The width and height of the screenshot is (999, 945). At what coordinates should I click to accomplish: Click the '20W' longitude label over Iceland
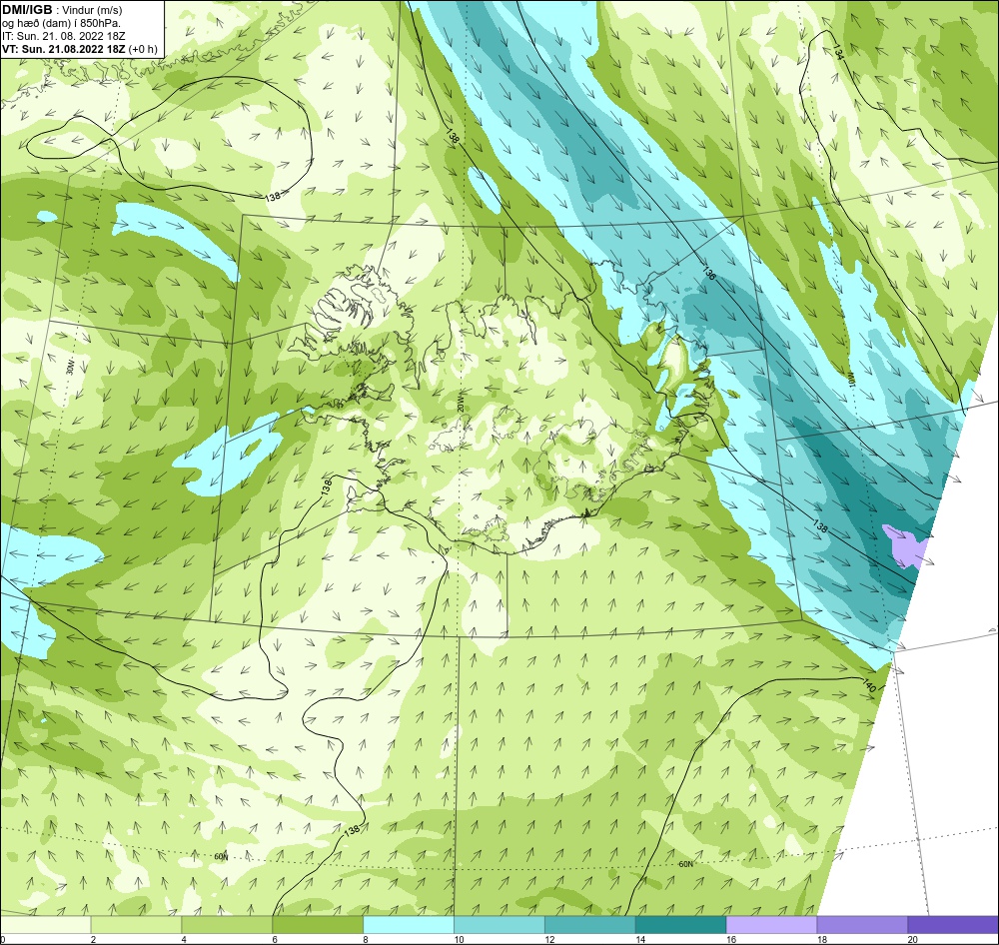click(x=461, y=404)
